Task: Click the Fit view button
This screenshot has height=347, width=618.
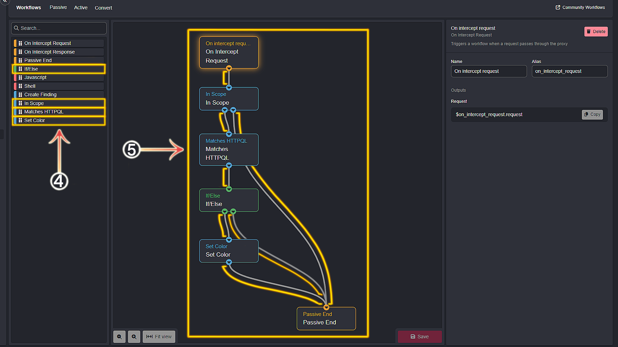Action: click(159, 336)
